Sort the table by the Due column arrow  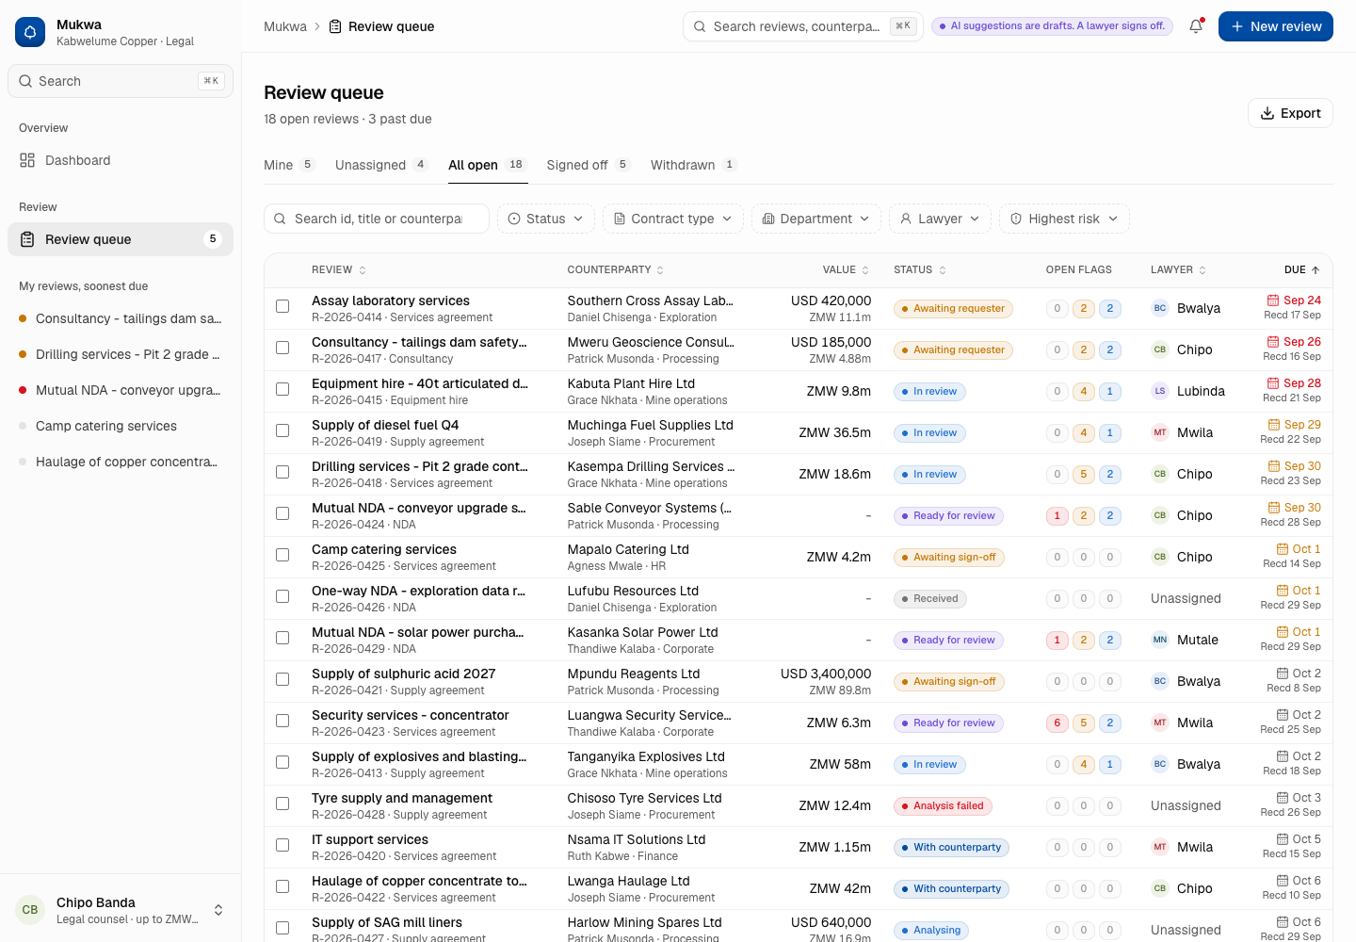tap(1316, 269)
